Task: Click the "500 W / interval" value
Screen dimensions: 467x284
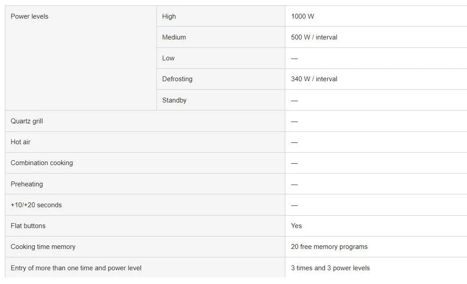Action: click(x=314, y=37)
